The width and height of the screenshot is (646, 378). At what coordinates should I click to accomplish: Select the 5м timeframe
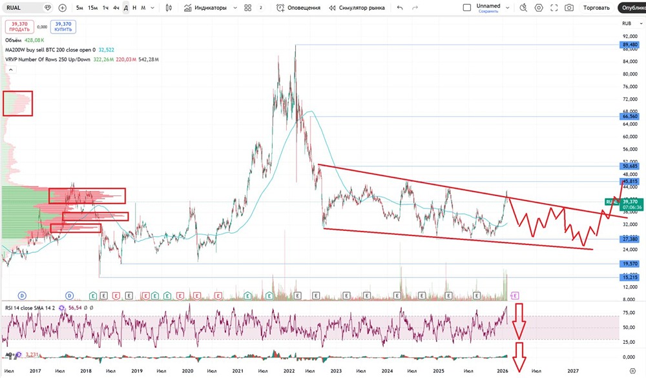(x=80, y=7)
